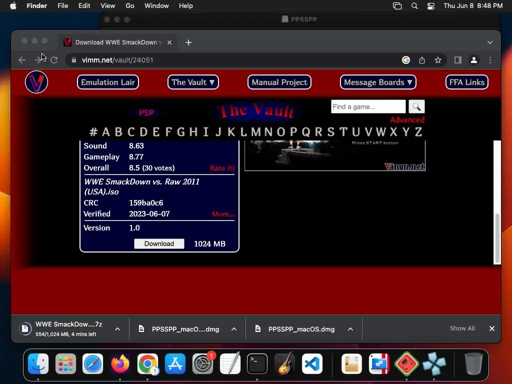The height and width of the screenshot is (384, 512).
Task: Close the downloads bar with X
Action: (492, 328)
